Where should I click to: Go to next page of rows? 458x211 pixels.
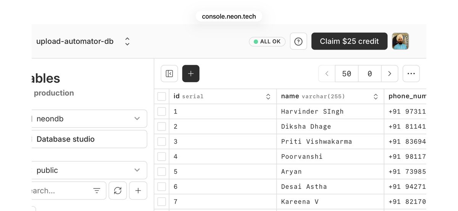(x=390, y=74)
